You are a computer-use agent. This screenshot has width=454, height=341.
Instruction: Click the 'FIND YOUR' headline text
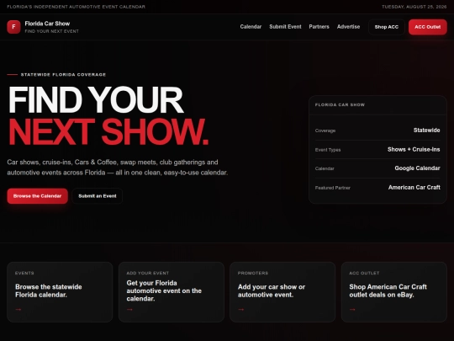point(96,99)
